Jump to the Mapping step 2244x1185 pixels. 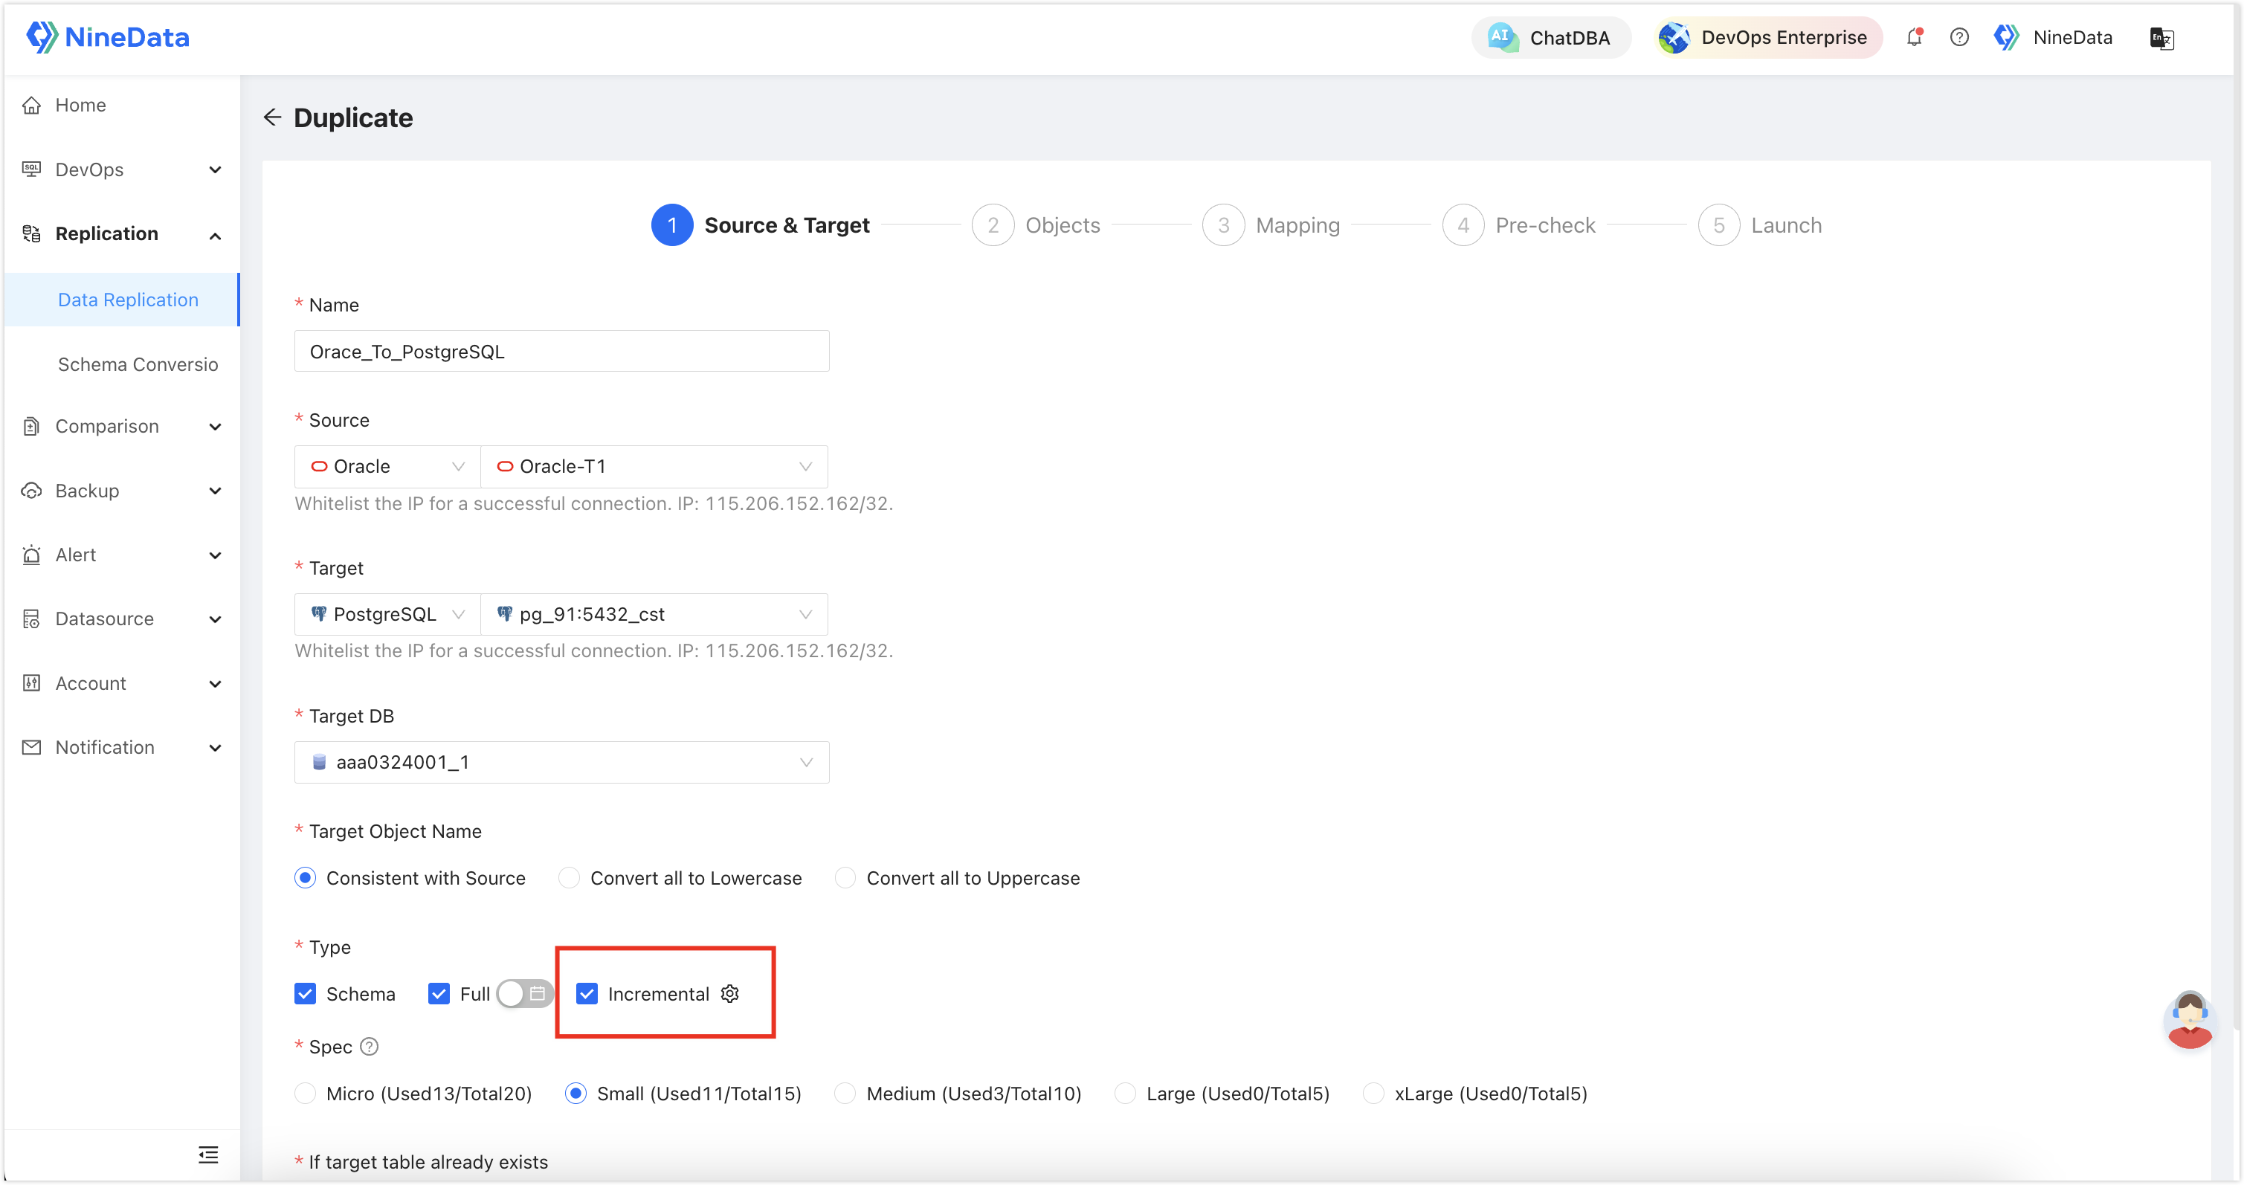[x=1271, y=225]
